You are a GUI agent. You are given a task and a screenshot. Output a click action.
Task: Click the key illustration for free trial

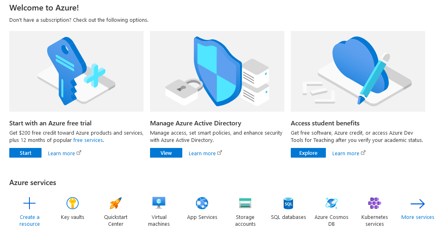pos(76,71)
